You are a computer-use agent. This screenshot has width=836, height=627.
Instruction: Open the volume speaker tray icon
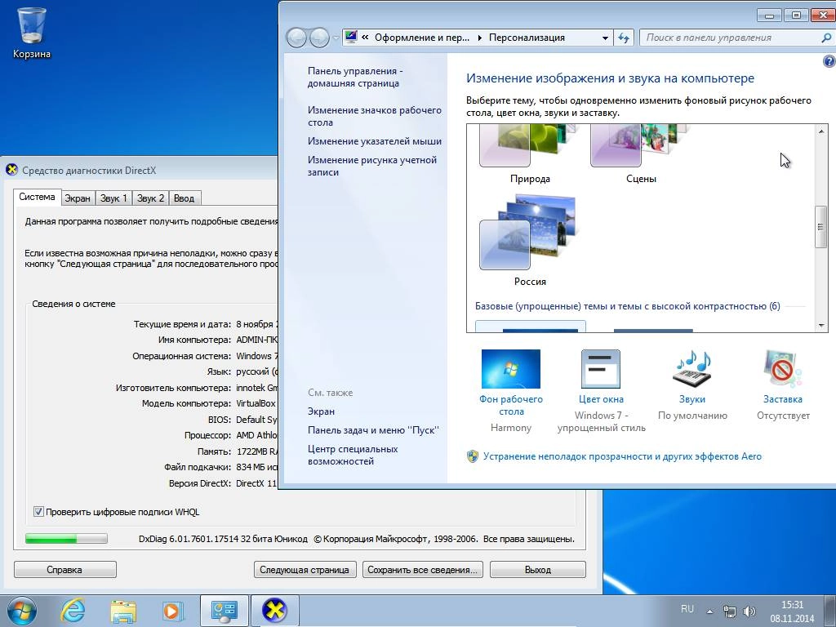tap(749, 611)
